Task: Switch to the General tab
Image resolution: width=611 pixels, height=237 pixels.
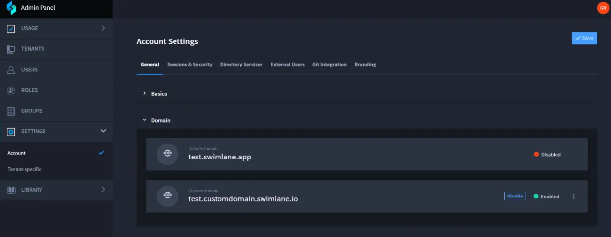Action: coord(150,65)
